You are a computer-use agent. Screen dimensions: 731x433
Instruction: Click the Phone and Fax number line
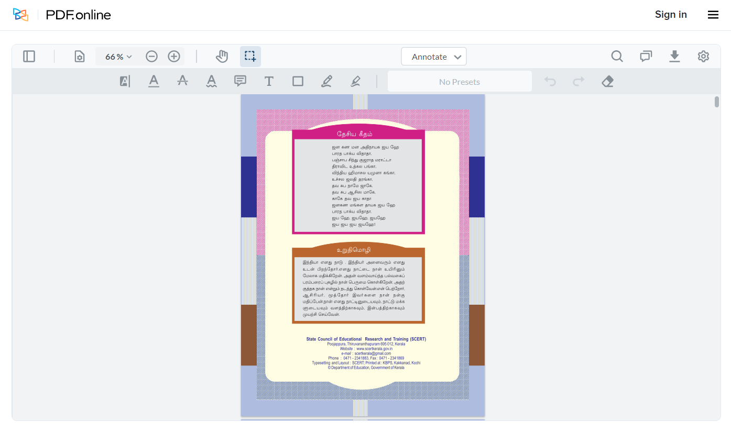(x=366, y=358)
